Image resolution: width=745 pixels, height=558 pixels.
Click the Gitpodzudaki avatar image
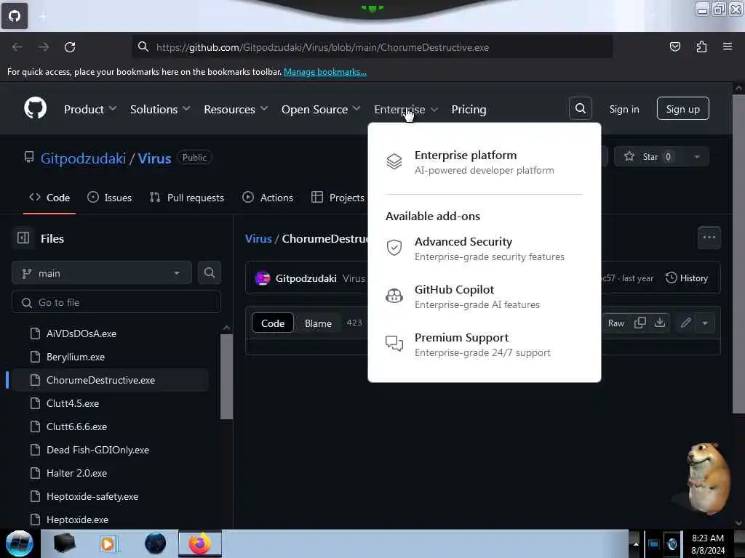coord(262,278)
